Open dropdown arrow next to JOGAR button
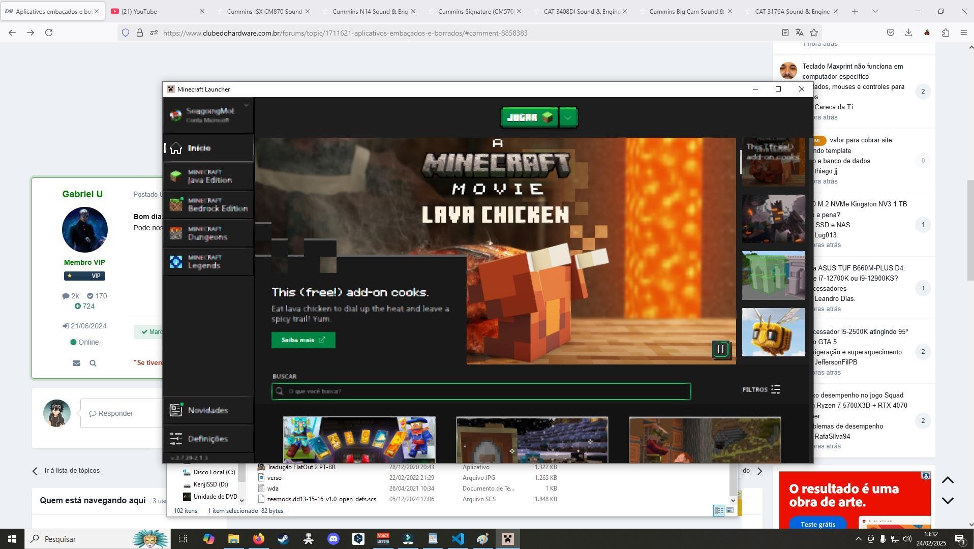Screen dimensions: 974x549 click(x=568, y=117)
